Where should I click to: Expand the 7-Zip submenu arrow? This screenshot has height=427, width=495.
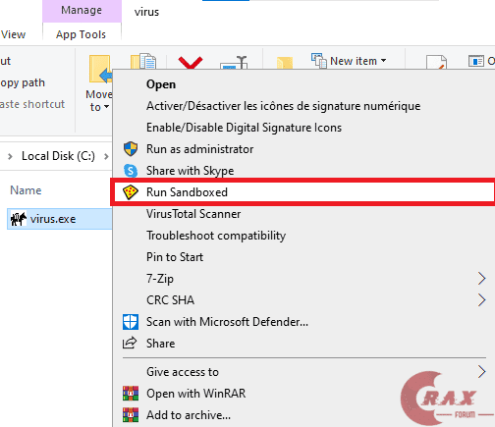(481, 279)
